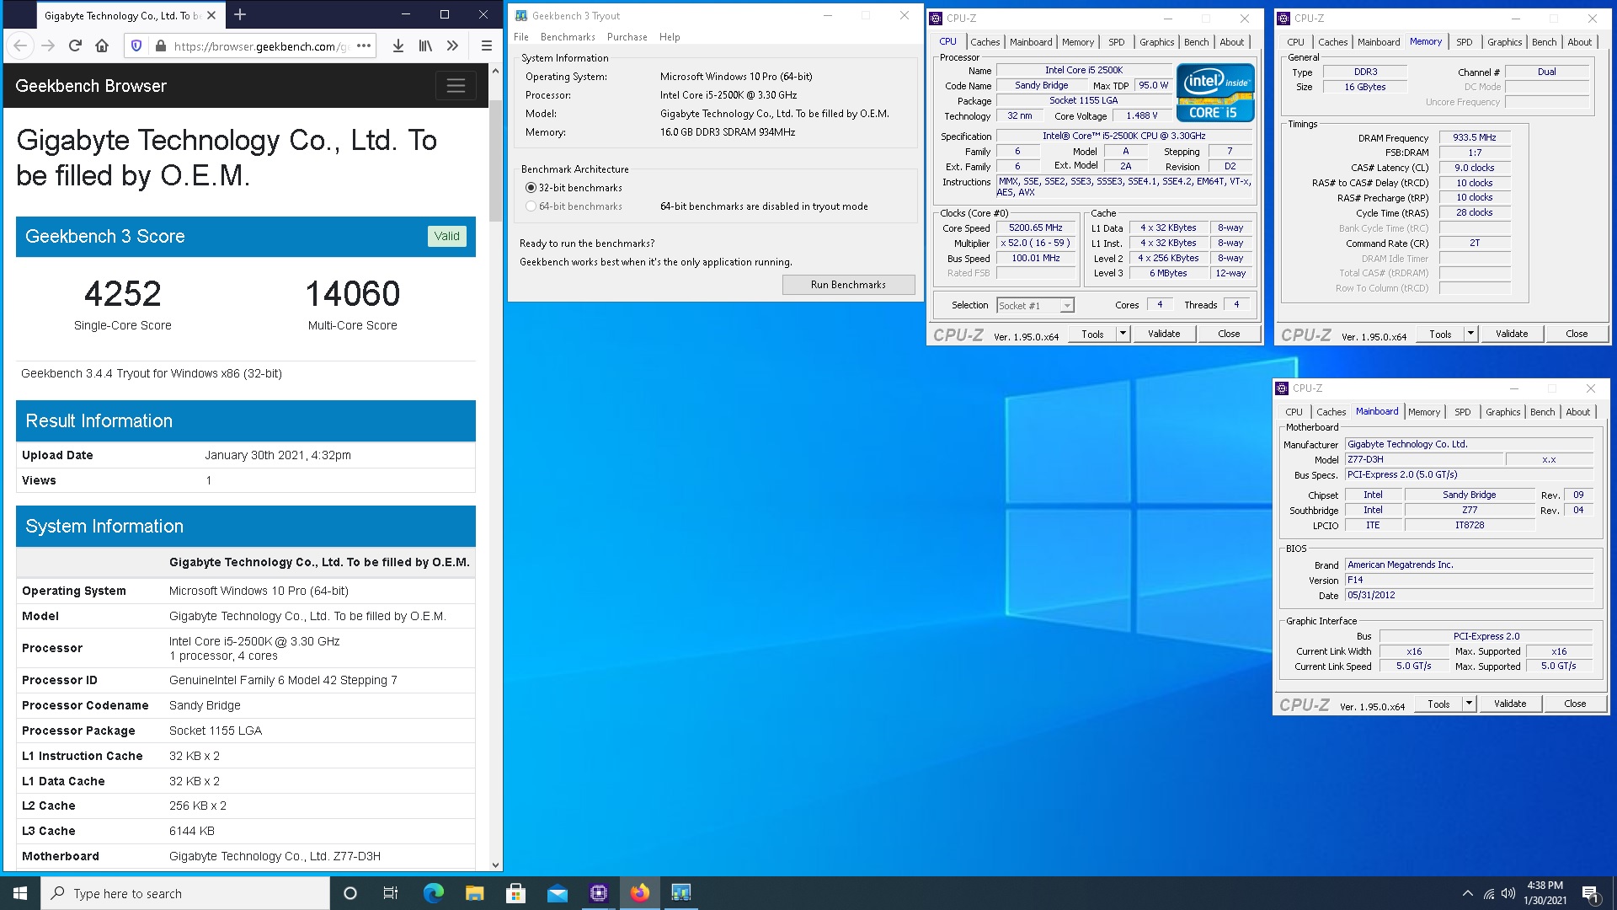Show hidden system tray icons

coord(1468,893)
